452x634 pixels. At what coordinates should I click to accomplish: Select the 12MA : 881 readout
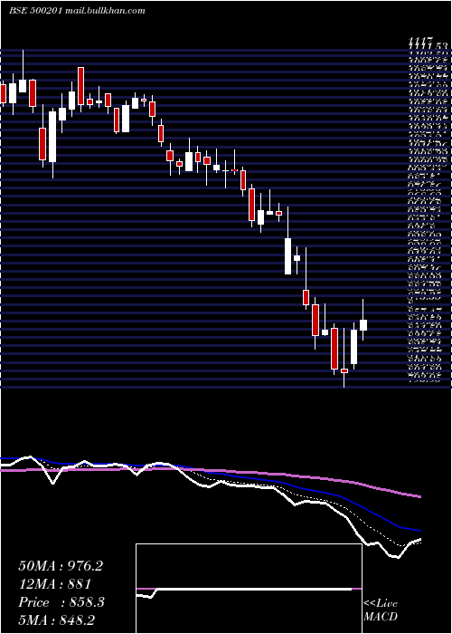[x=54, y=584]
